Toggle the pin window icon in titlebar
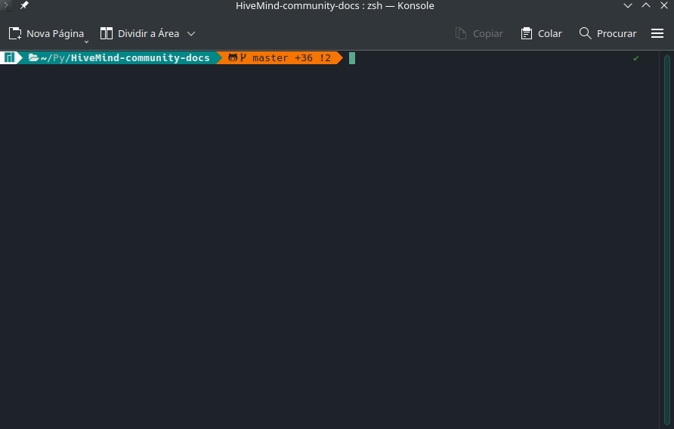Viewport: 674px width, 429px height. (24, 5)
